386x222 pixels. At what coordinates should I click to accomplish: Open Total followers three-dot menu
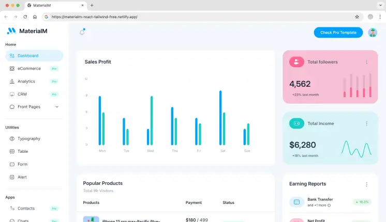click(367, 62)
